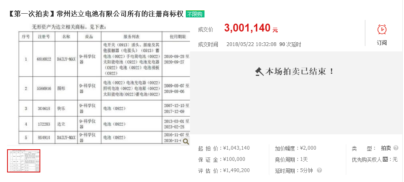Click the magnifier zoom icon on image

pyautogui.click(x=186, y=141)
